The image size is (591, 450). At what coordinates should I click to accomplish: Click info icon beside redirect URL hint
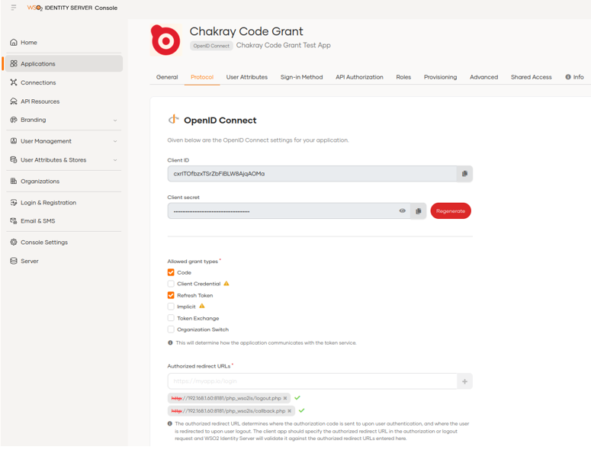tap(170, 424)
